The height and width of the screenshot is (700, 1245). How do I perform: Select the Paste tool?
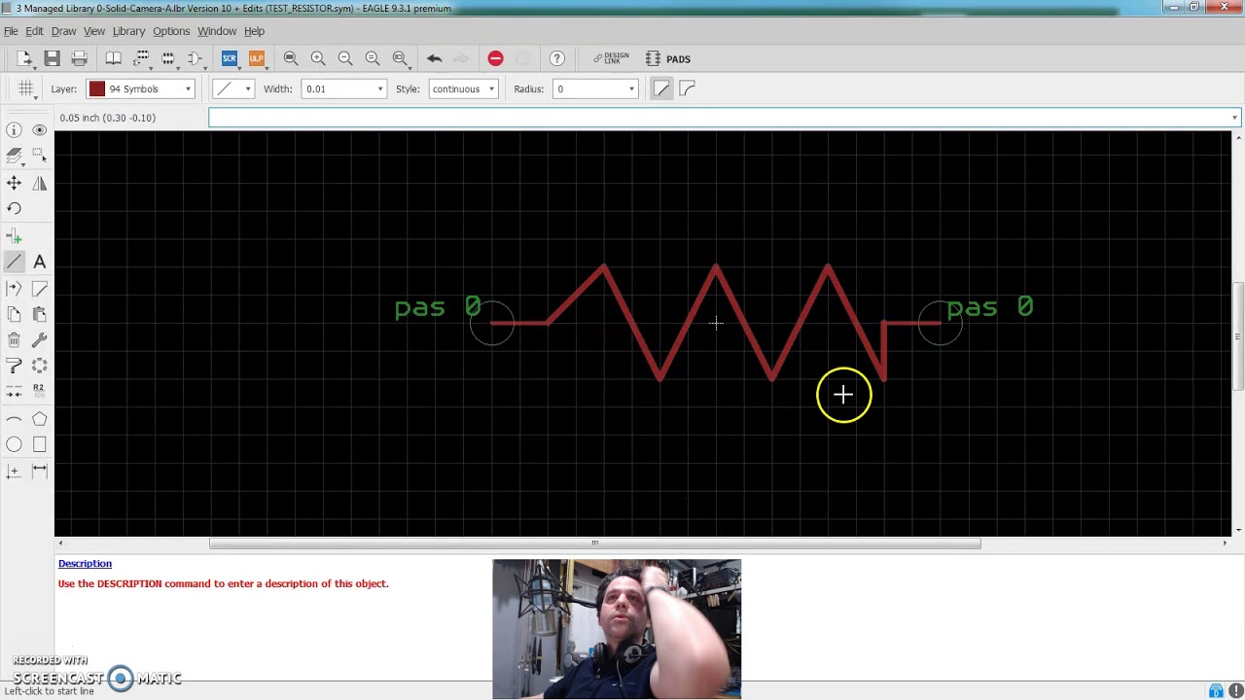(x=39, y=314)
